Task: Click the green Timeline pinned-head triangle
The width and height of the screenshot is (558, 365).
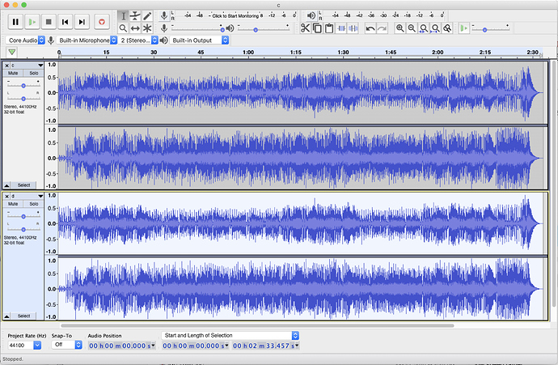Action: point(12,53)
